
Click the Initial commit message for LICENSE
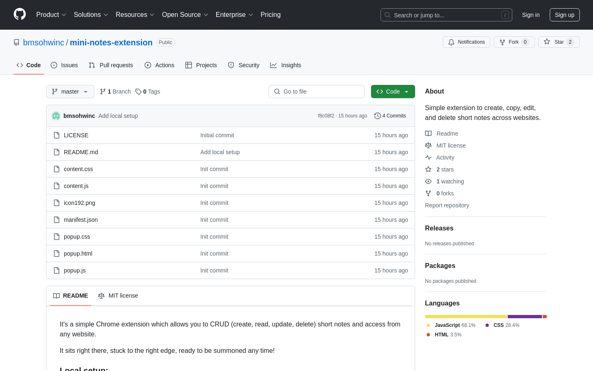click(217, 135)
